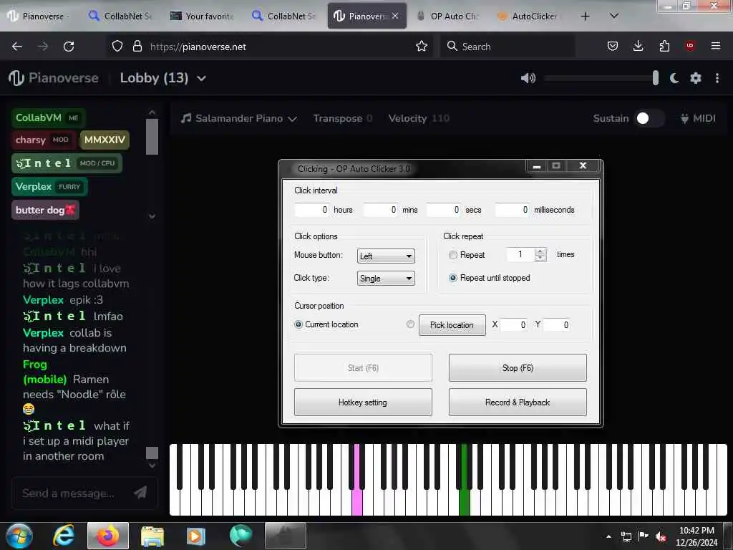Open Pianoverse settings gear

(696, 78)
